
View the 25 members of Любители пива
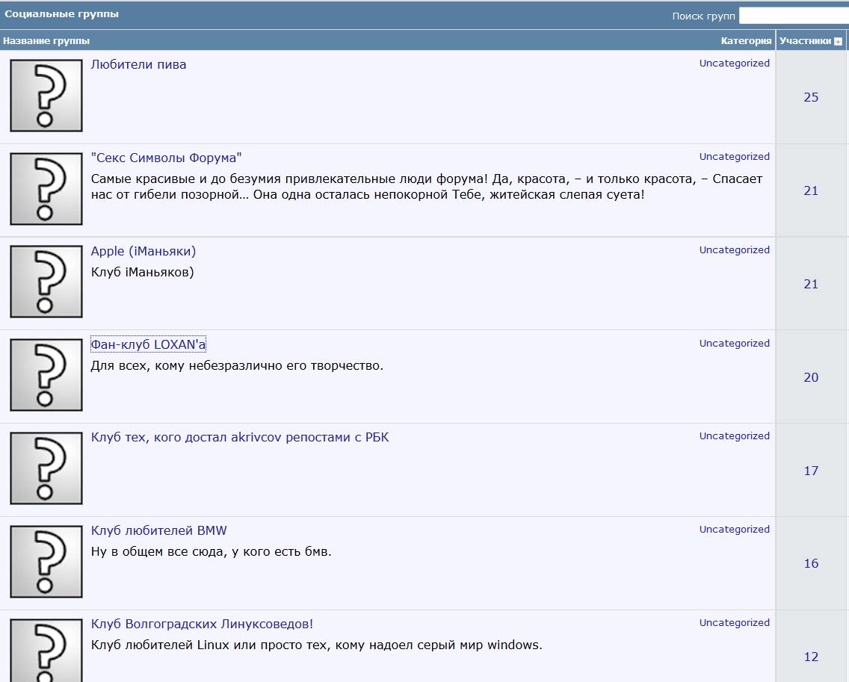point(811,97)
